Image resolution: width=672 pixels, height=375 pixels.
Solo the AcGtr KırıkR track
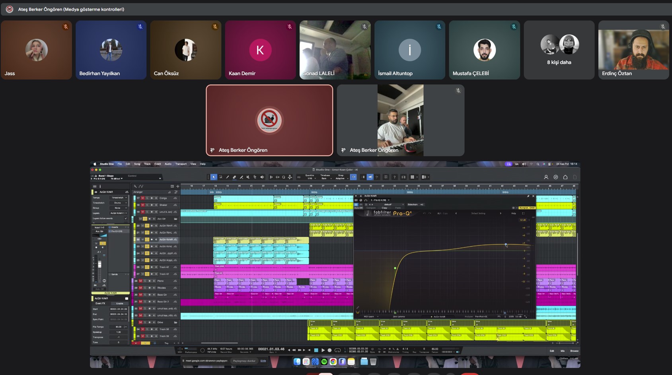pyautogui.click(x=147, y=240)
